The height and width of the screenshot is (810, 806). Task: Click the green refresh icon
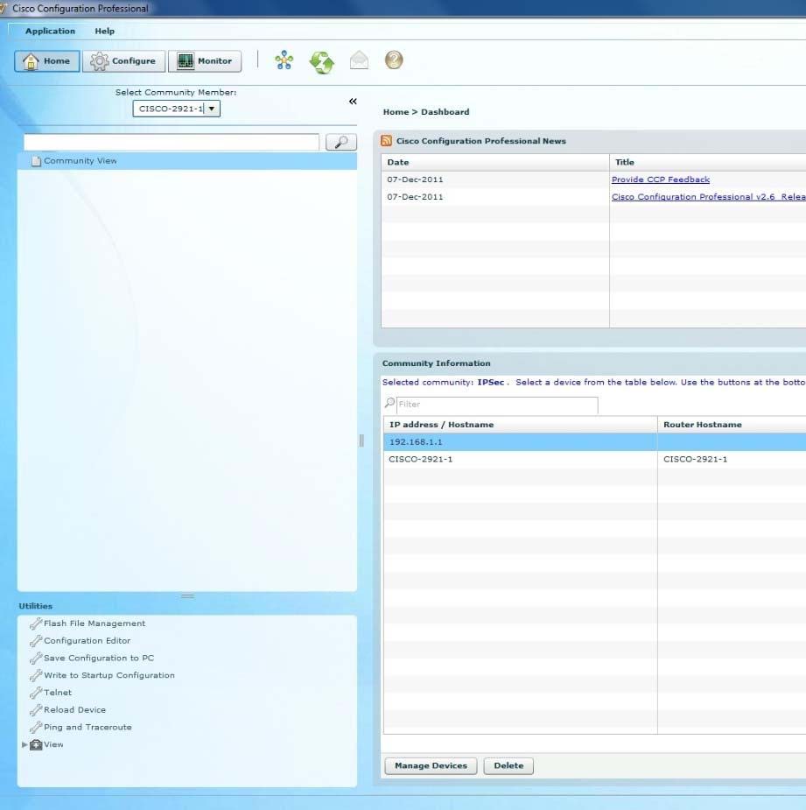click(322, 62)
